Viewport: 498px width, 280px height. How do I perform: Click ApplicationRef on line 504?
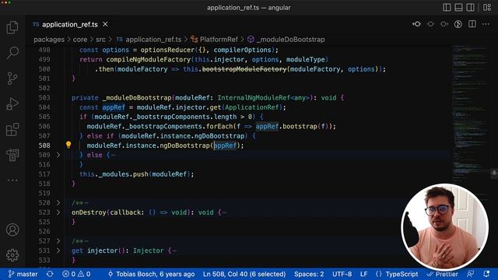point(251,107)
